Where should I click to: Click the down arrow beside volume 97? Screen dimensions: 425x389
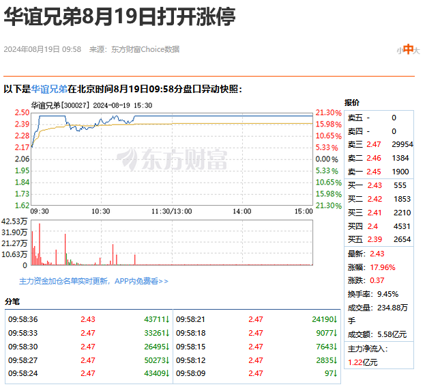[335, 373]
